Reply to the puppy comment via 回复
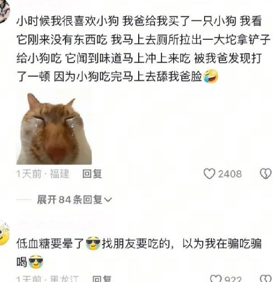Image resolution: width=273 pixels, height=282 pixels. click(x=92, y=174)
